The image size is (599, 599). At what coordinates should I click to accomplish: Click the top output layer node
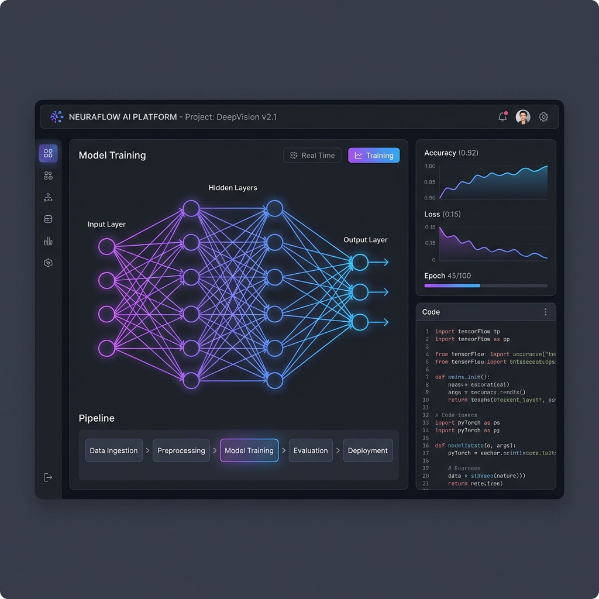(360, 262)
